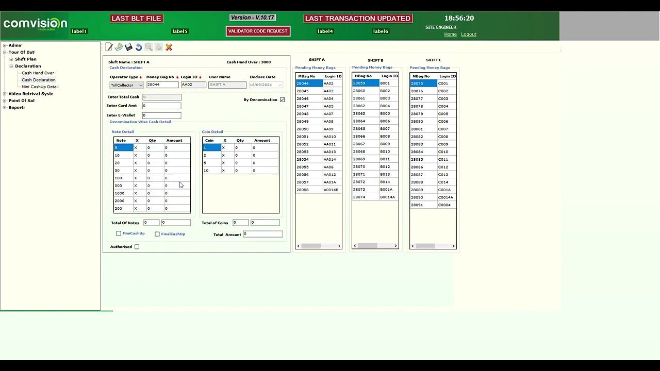Screen dimensions: 660x371
Task: Expand the Point Of Sale node
Action: tap(5, 100)
